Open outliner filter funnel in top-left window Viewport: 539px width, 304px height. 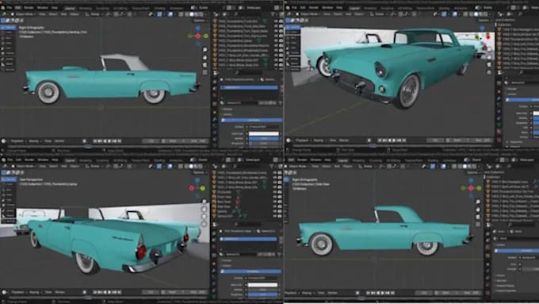click(273, 14)
